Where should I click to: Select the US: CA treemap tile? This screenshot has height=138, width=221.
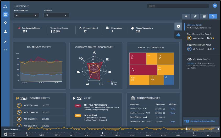pos(165,59)
